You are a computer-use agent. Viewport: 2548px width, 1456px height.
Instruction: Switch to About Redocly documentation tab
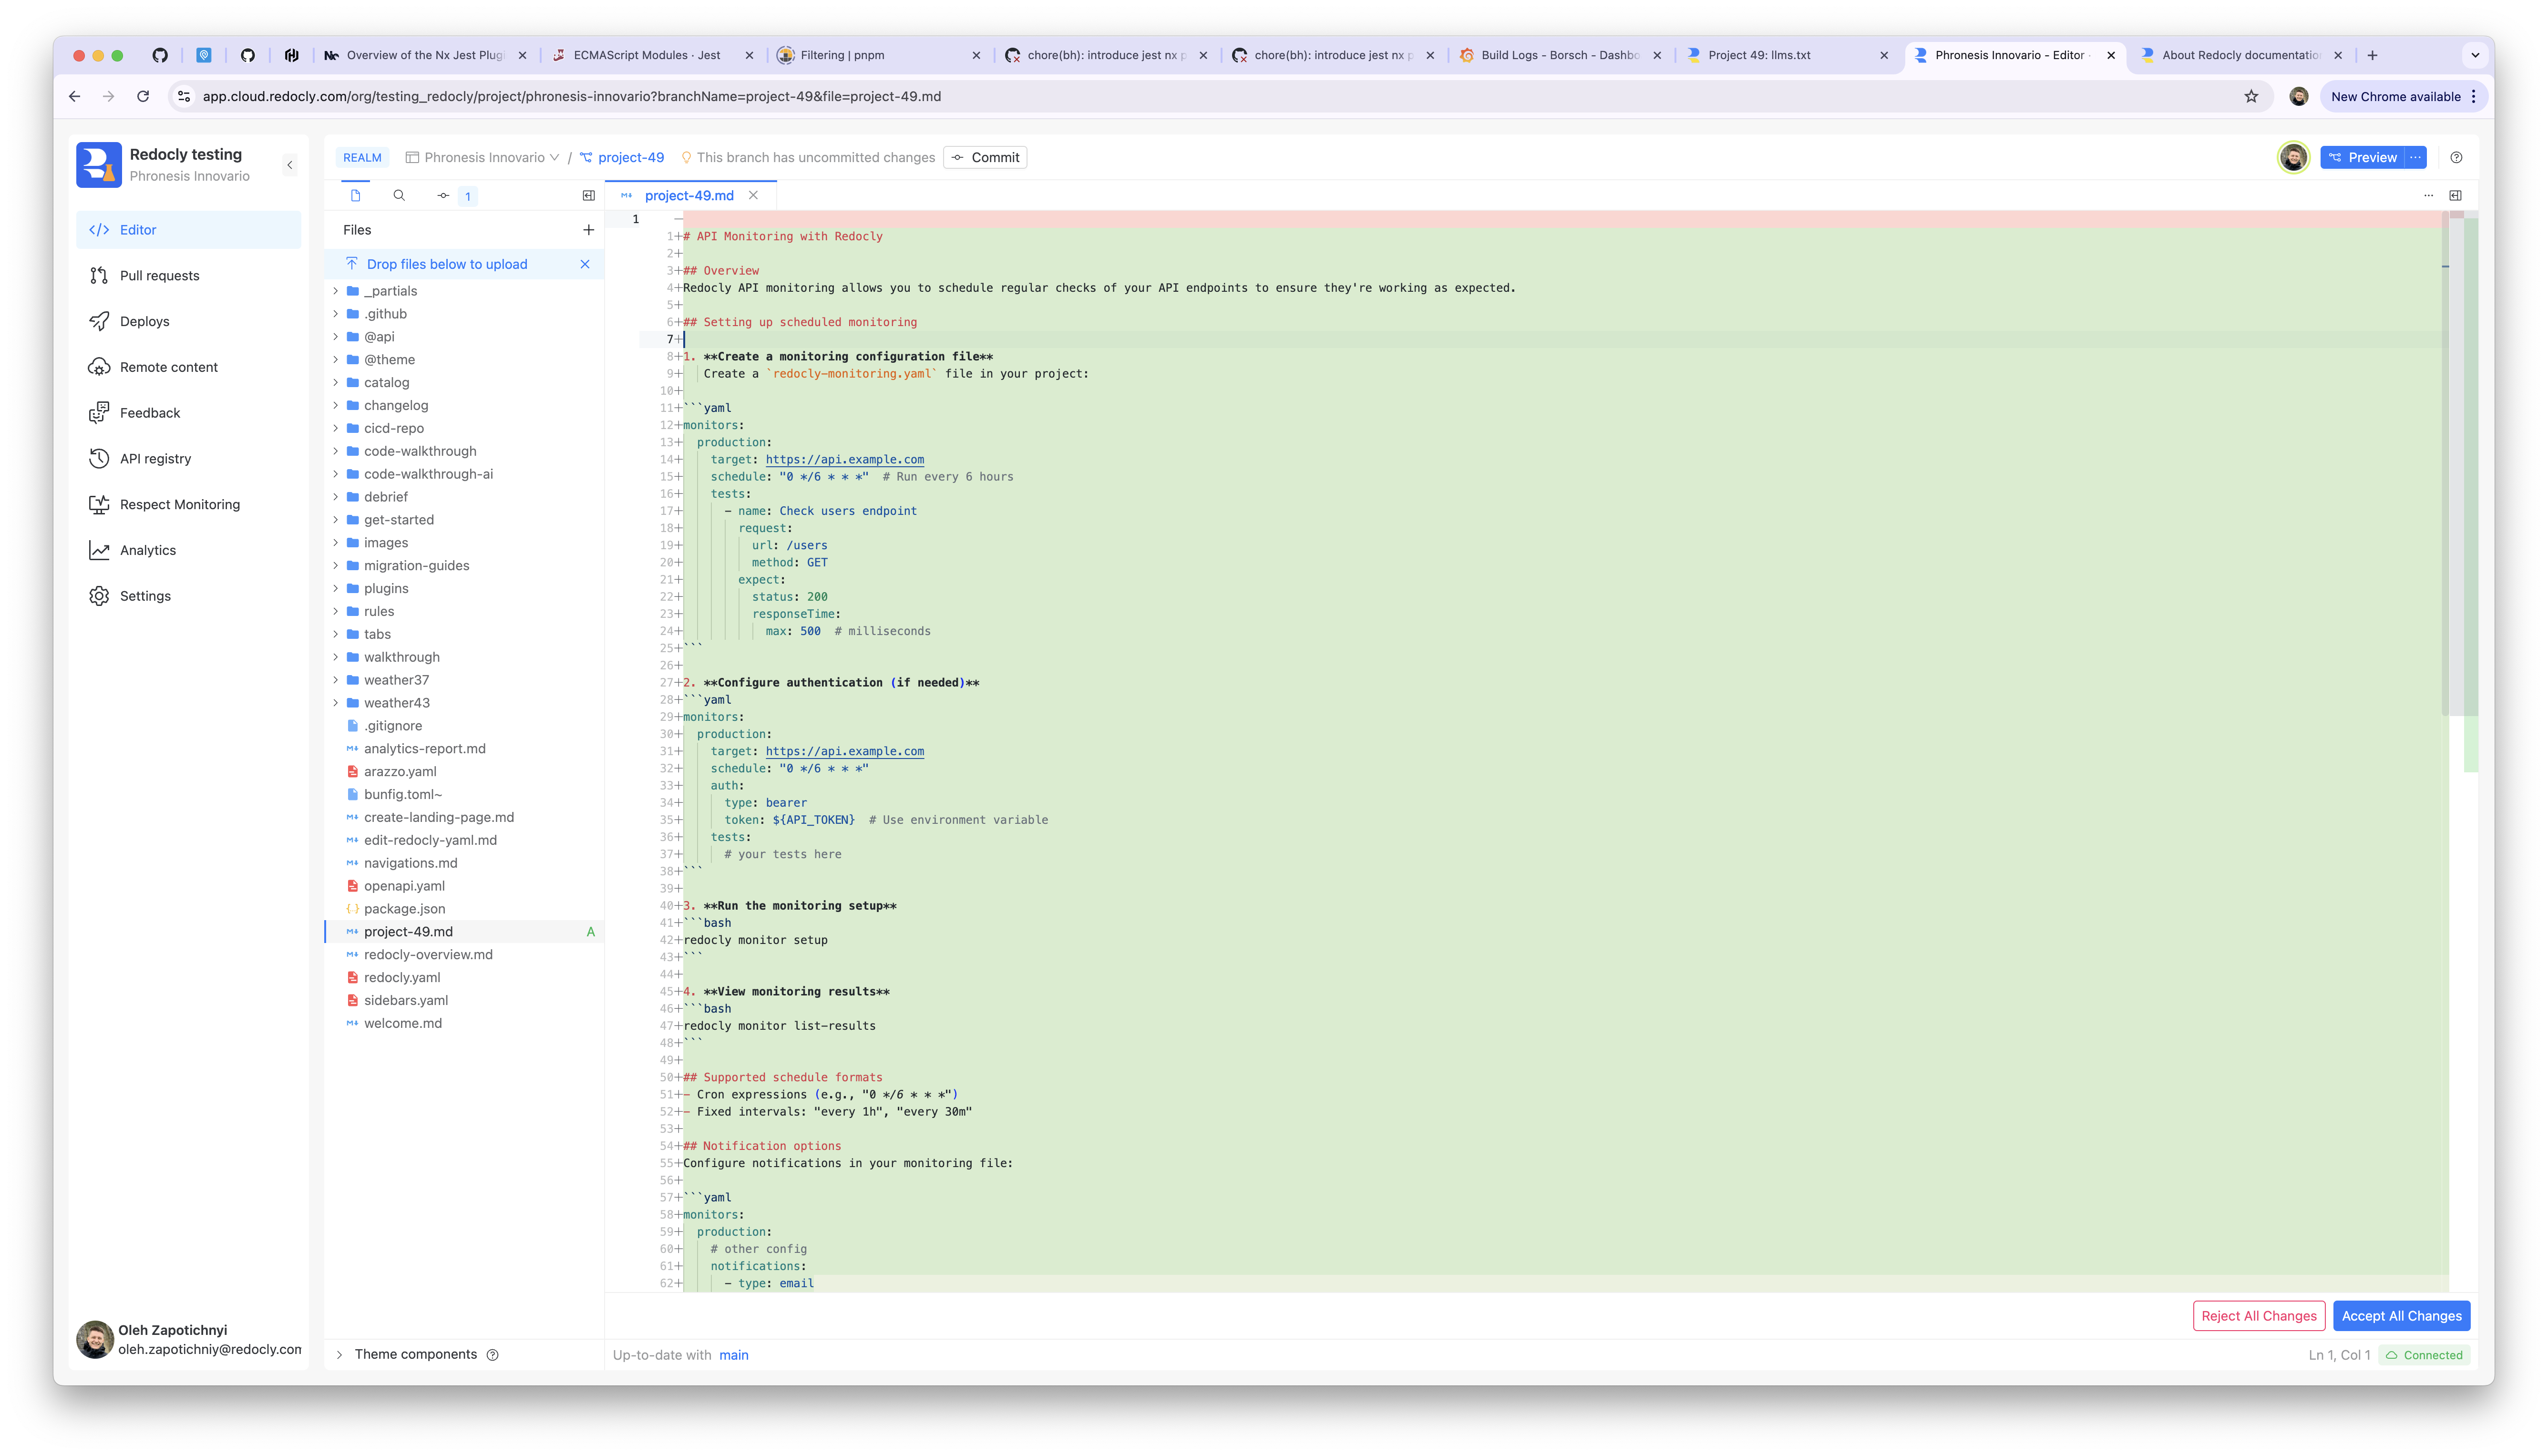(2240, 56)
